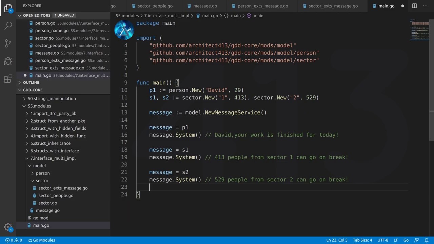Open the Manage gear menu

pyautogui.click(x=8, y=227)
